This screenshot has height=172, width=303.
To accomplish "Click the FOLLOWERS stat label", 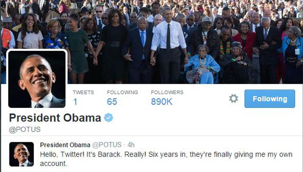I will [167, 92].
